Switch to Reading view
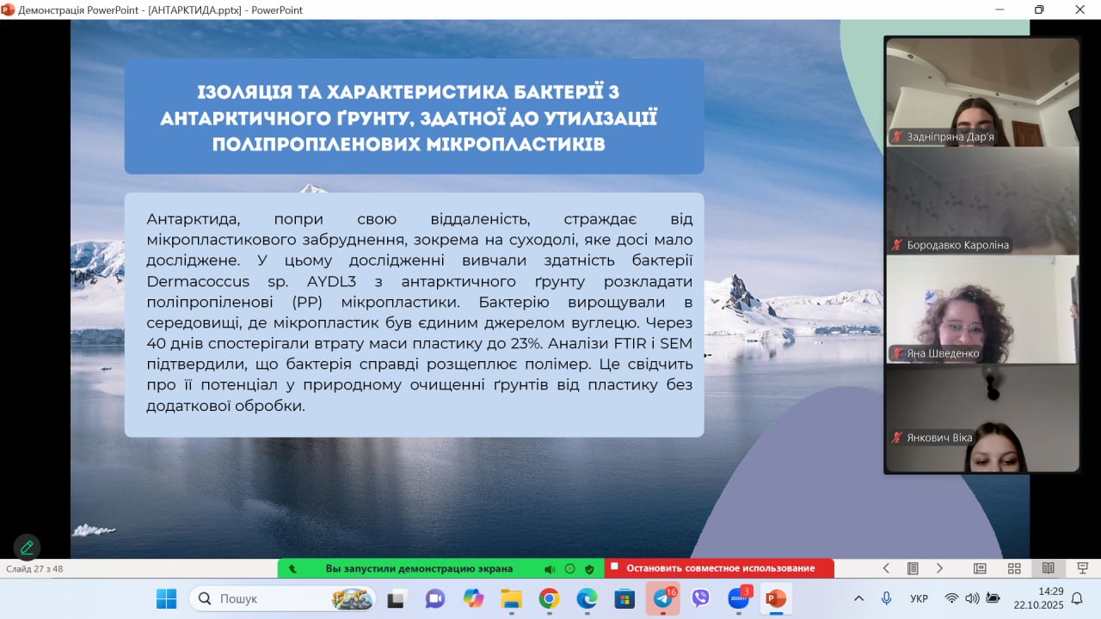 point(1049,568)
